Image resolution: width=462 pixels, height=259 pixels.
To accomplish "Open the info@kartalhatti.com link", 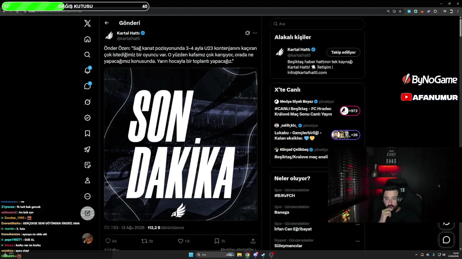I will 307,72.
